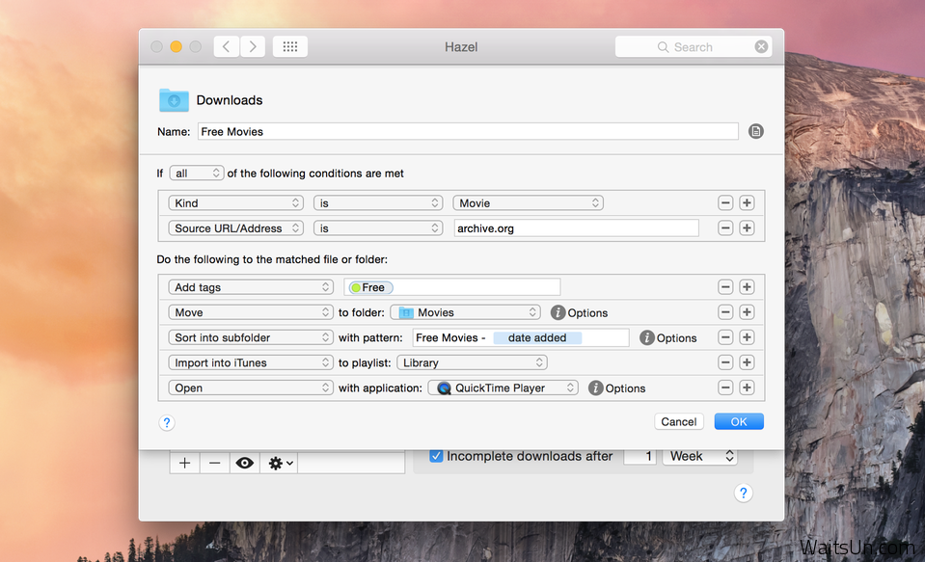Add an action after Import into iTunes row
Screen dimensions: 925x562
[747, 362]
